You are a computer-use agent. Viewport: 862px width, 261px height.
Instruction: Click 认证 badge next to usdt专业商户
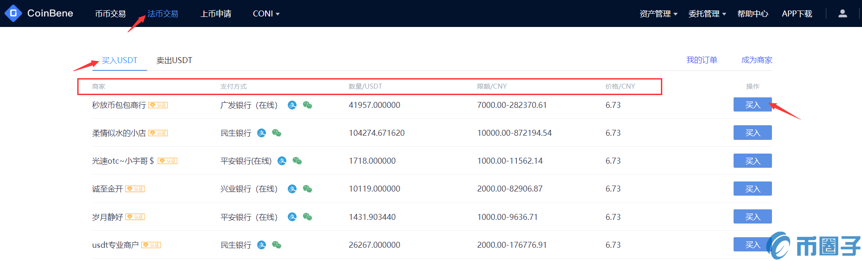click(x=151, y=245)
